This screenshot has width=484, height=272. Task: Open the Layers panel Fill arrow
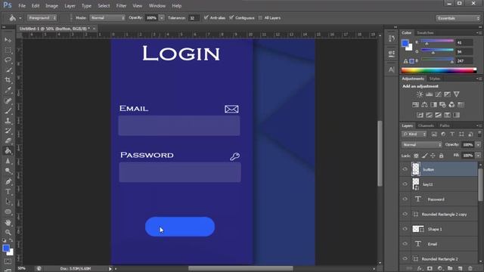tap(478, 156)
